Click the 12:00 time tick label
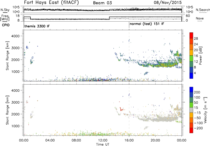Viewport: 210px width, 146px height. (x=103, y=140)
